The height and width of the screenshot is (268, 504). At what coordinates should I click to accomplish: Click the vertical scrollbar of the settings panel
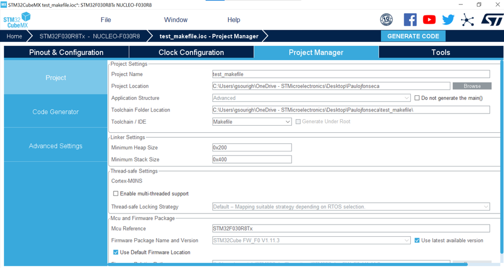(x=502, y=157)
